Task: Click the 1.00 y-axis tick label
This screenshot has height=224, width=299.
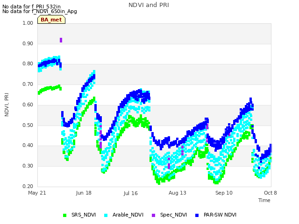Action: coord(28,23)
